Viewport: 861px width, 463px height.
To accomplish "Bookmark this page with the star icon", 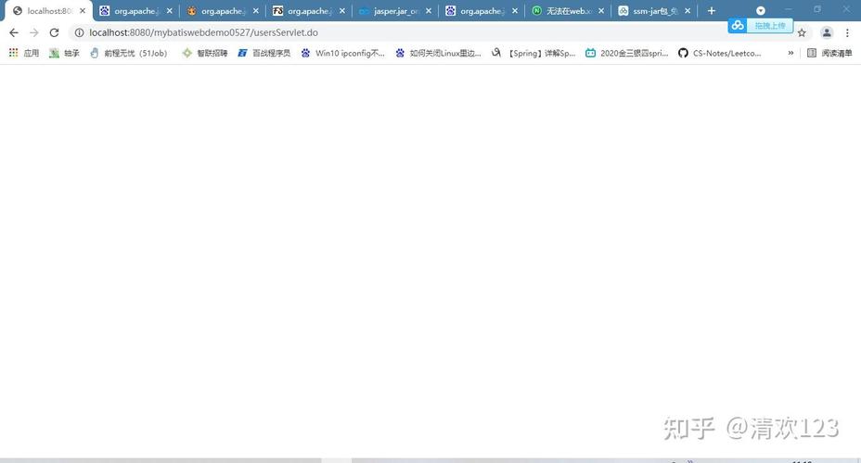I will pos(802,33).
